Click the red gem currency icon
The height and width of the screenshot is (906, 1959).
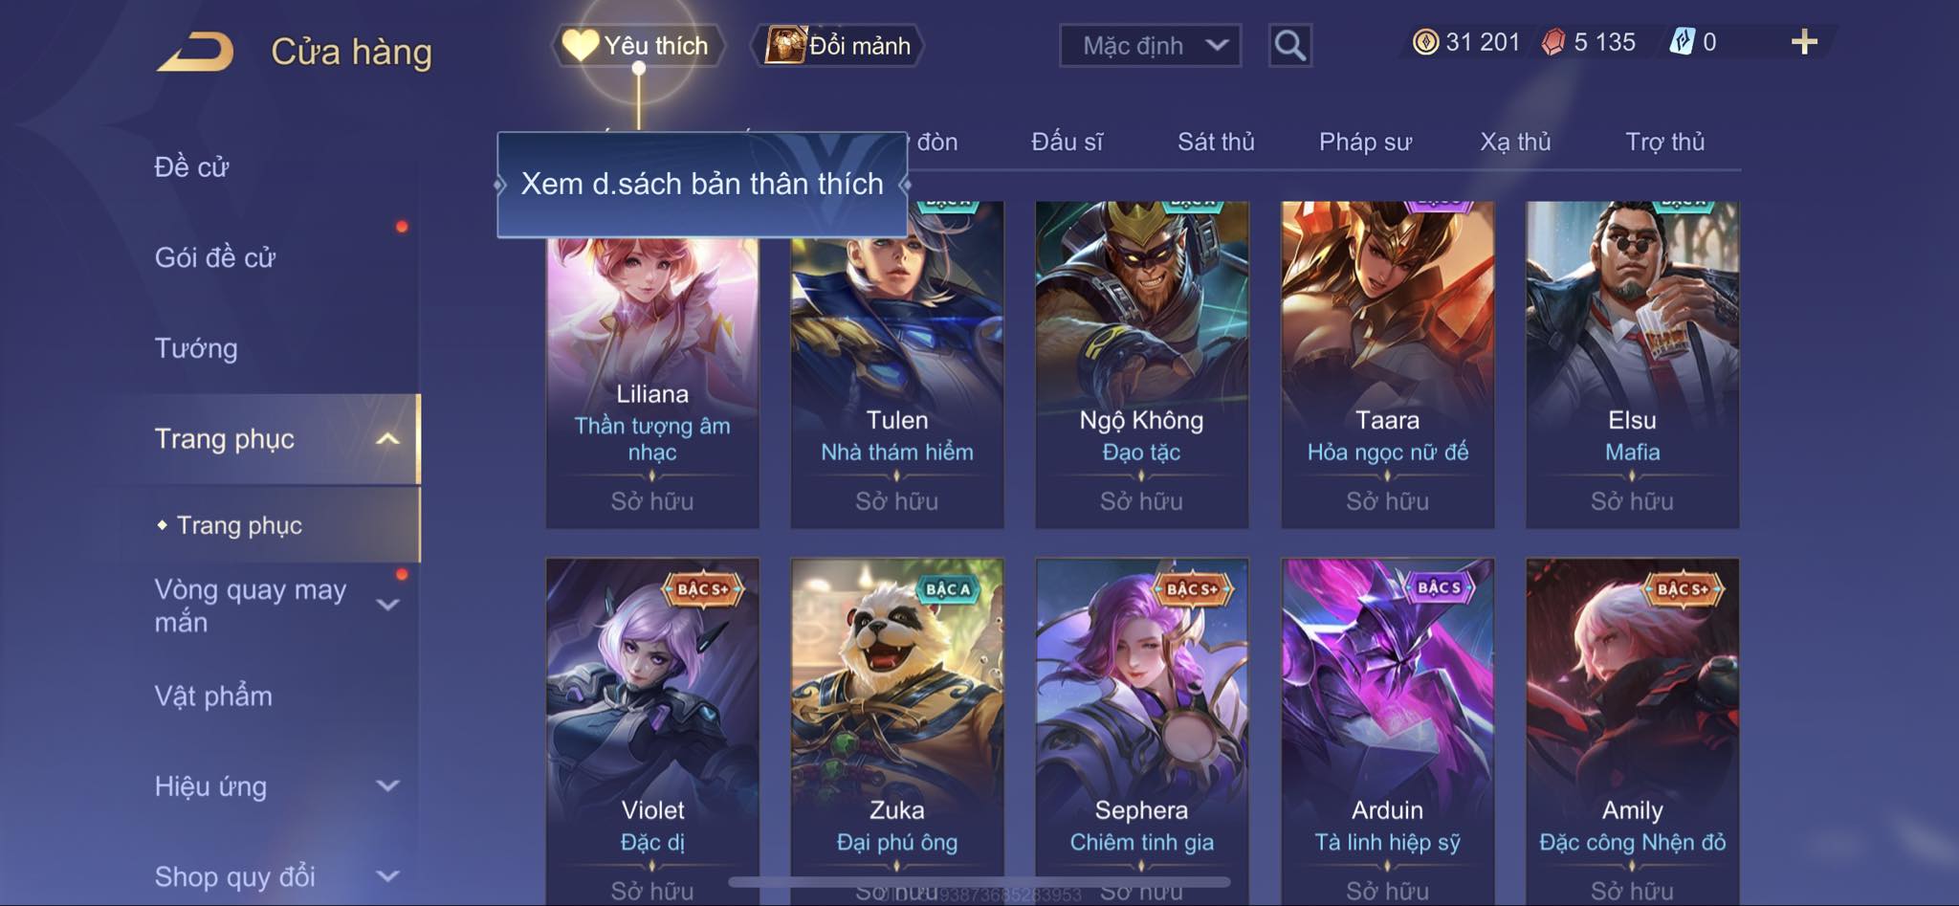pyautogui.click(x=1553, y=42)
